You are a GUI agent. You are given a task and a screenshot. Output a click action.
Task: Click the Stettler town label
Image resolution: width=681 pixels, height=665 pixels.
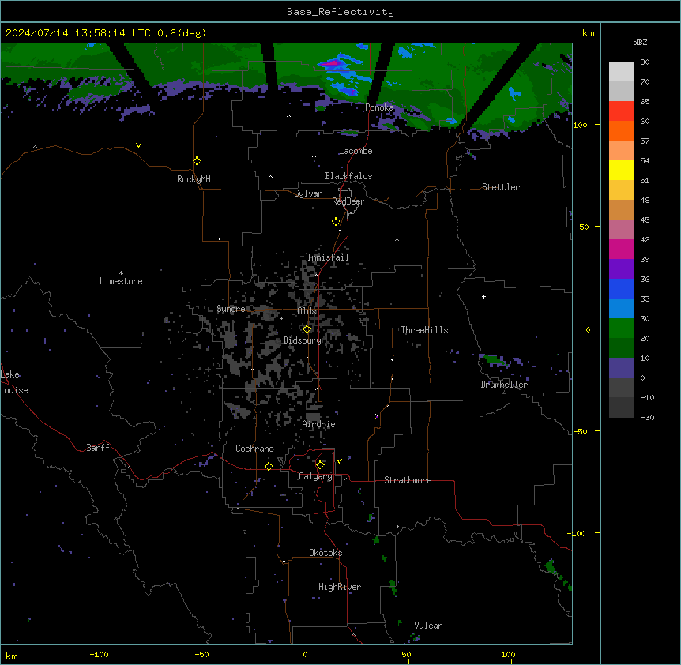(501, 187)
